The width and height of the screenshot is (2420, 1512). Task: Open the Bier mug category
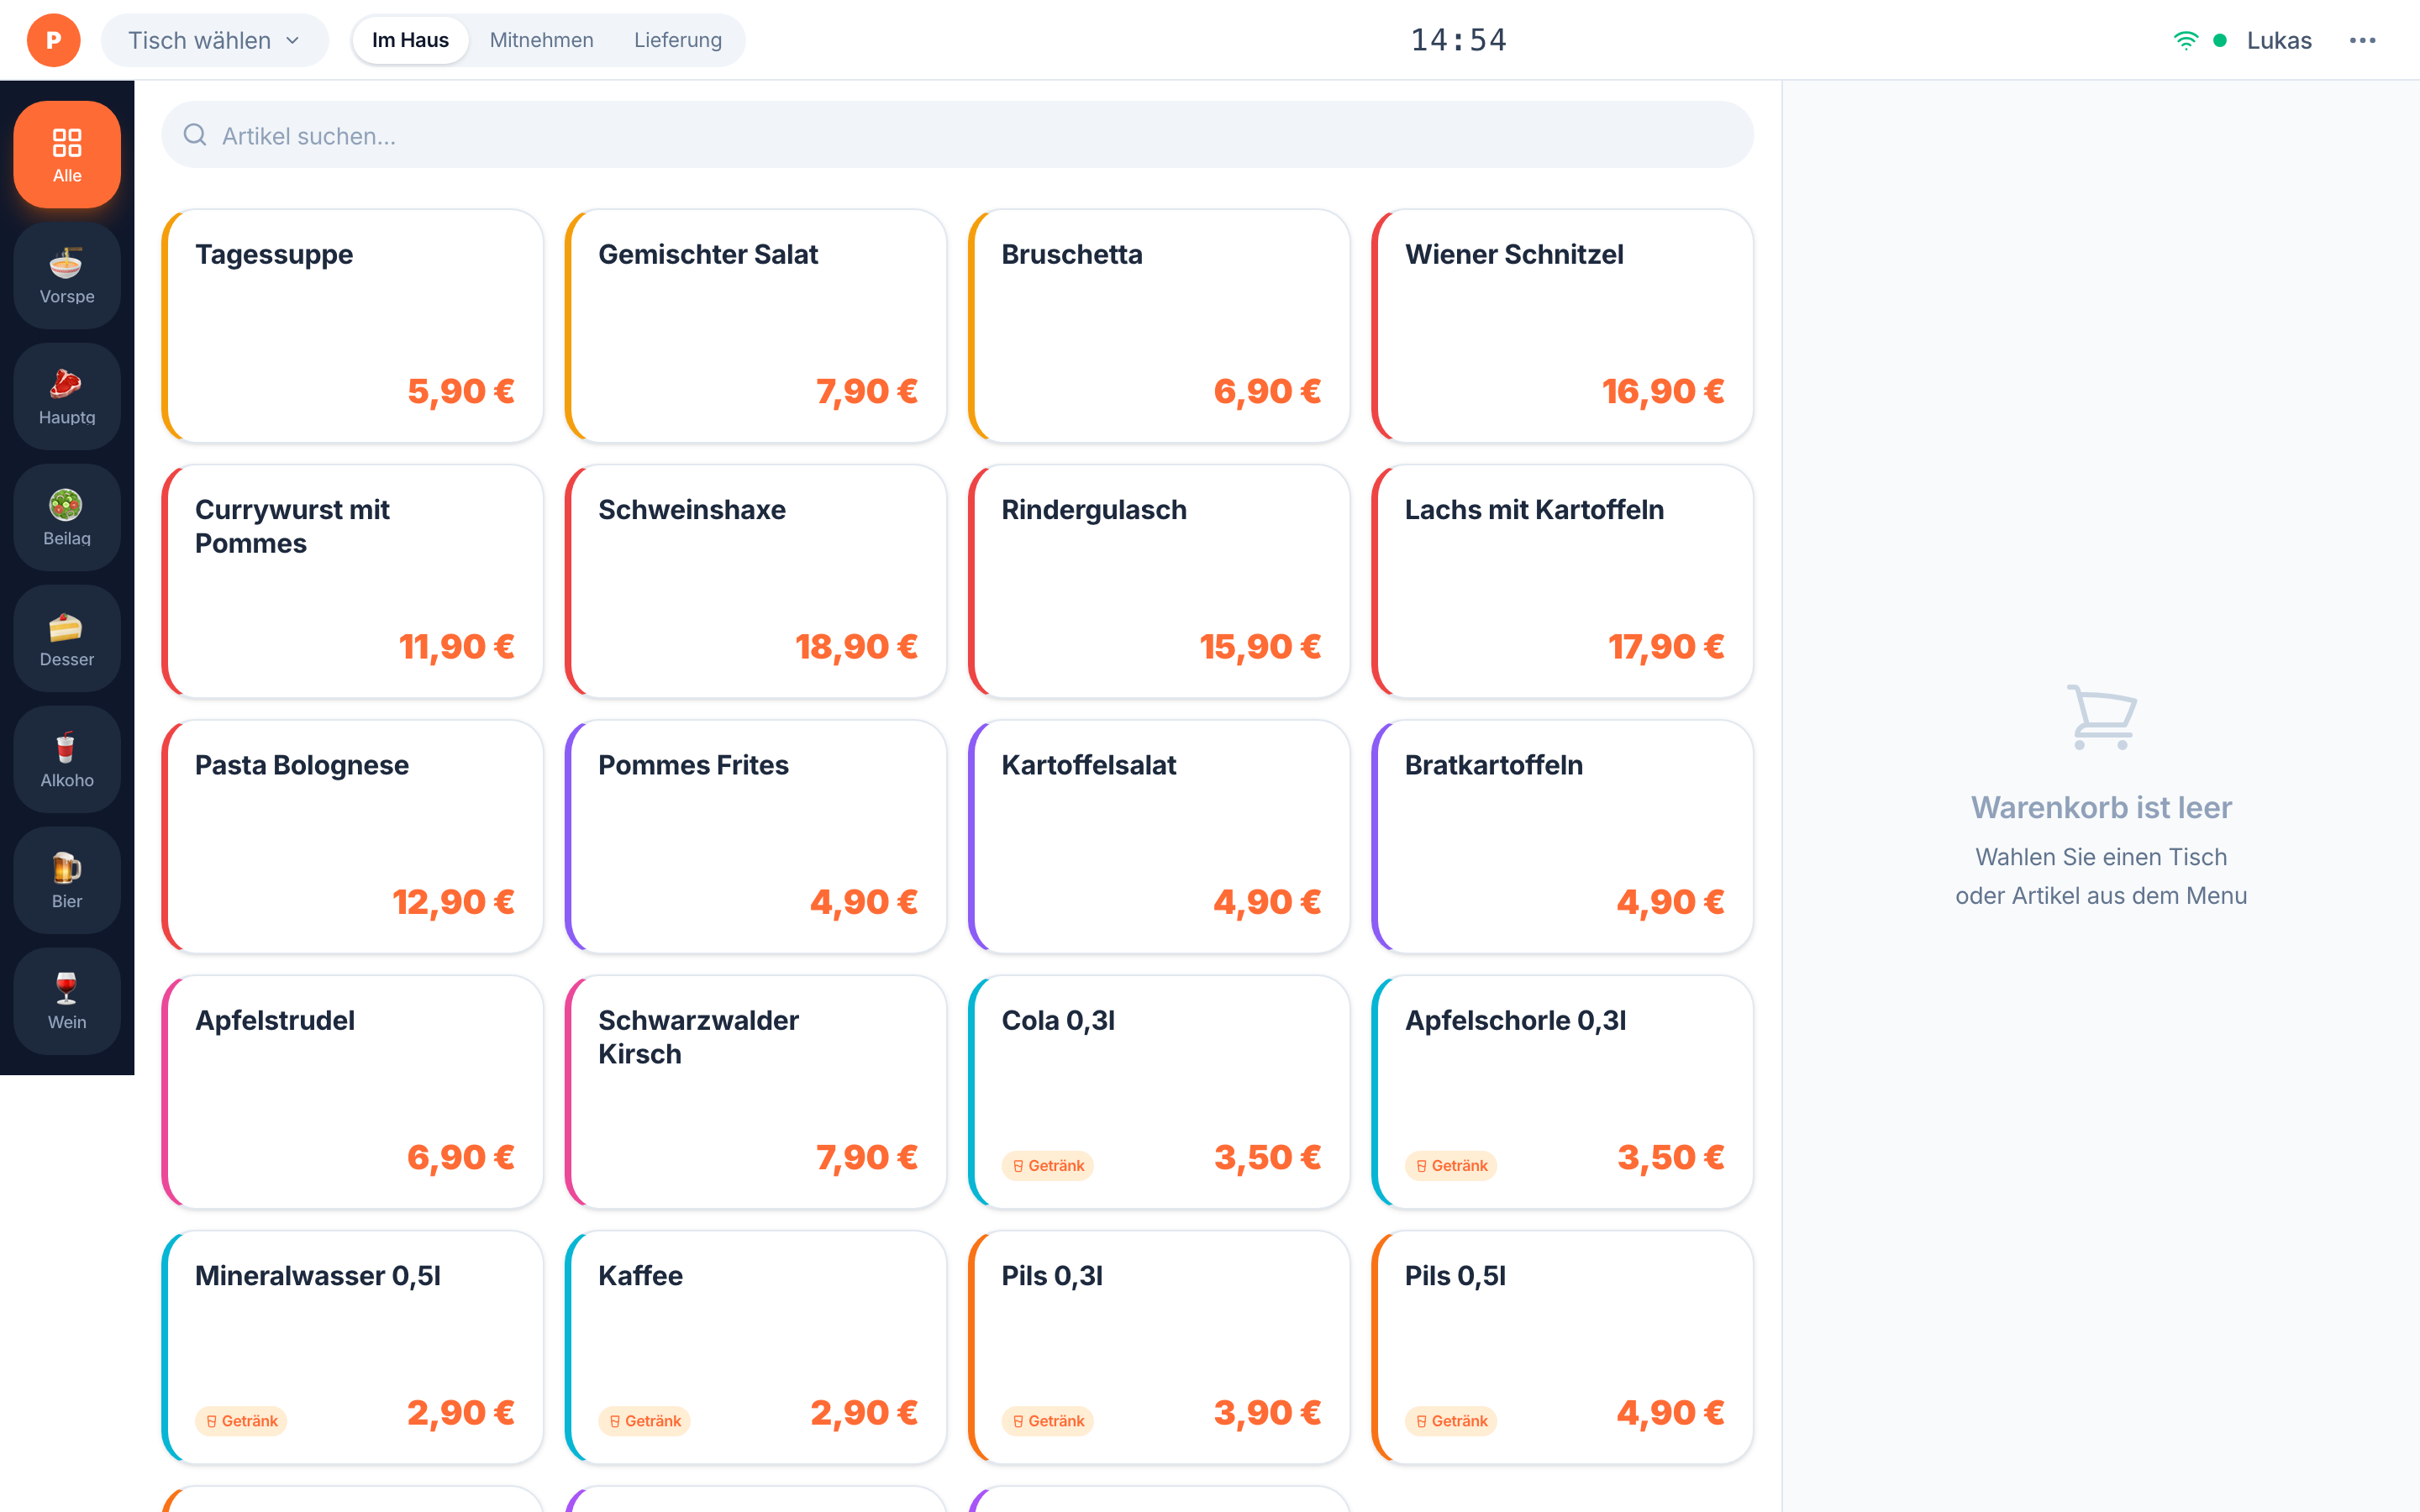[x=67, y=880]
